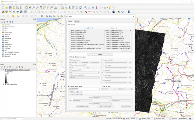Open the Project menu
The height and width of the screenshot is (120, 194).
3,4
